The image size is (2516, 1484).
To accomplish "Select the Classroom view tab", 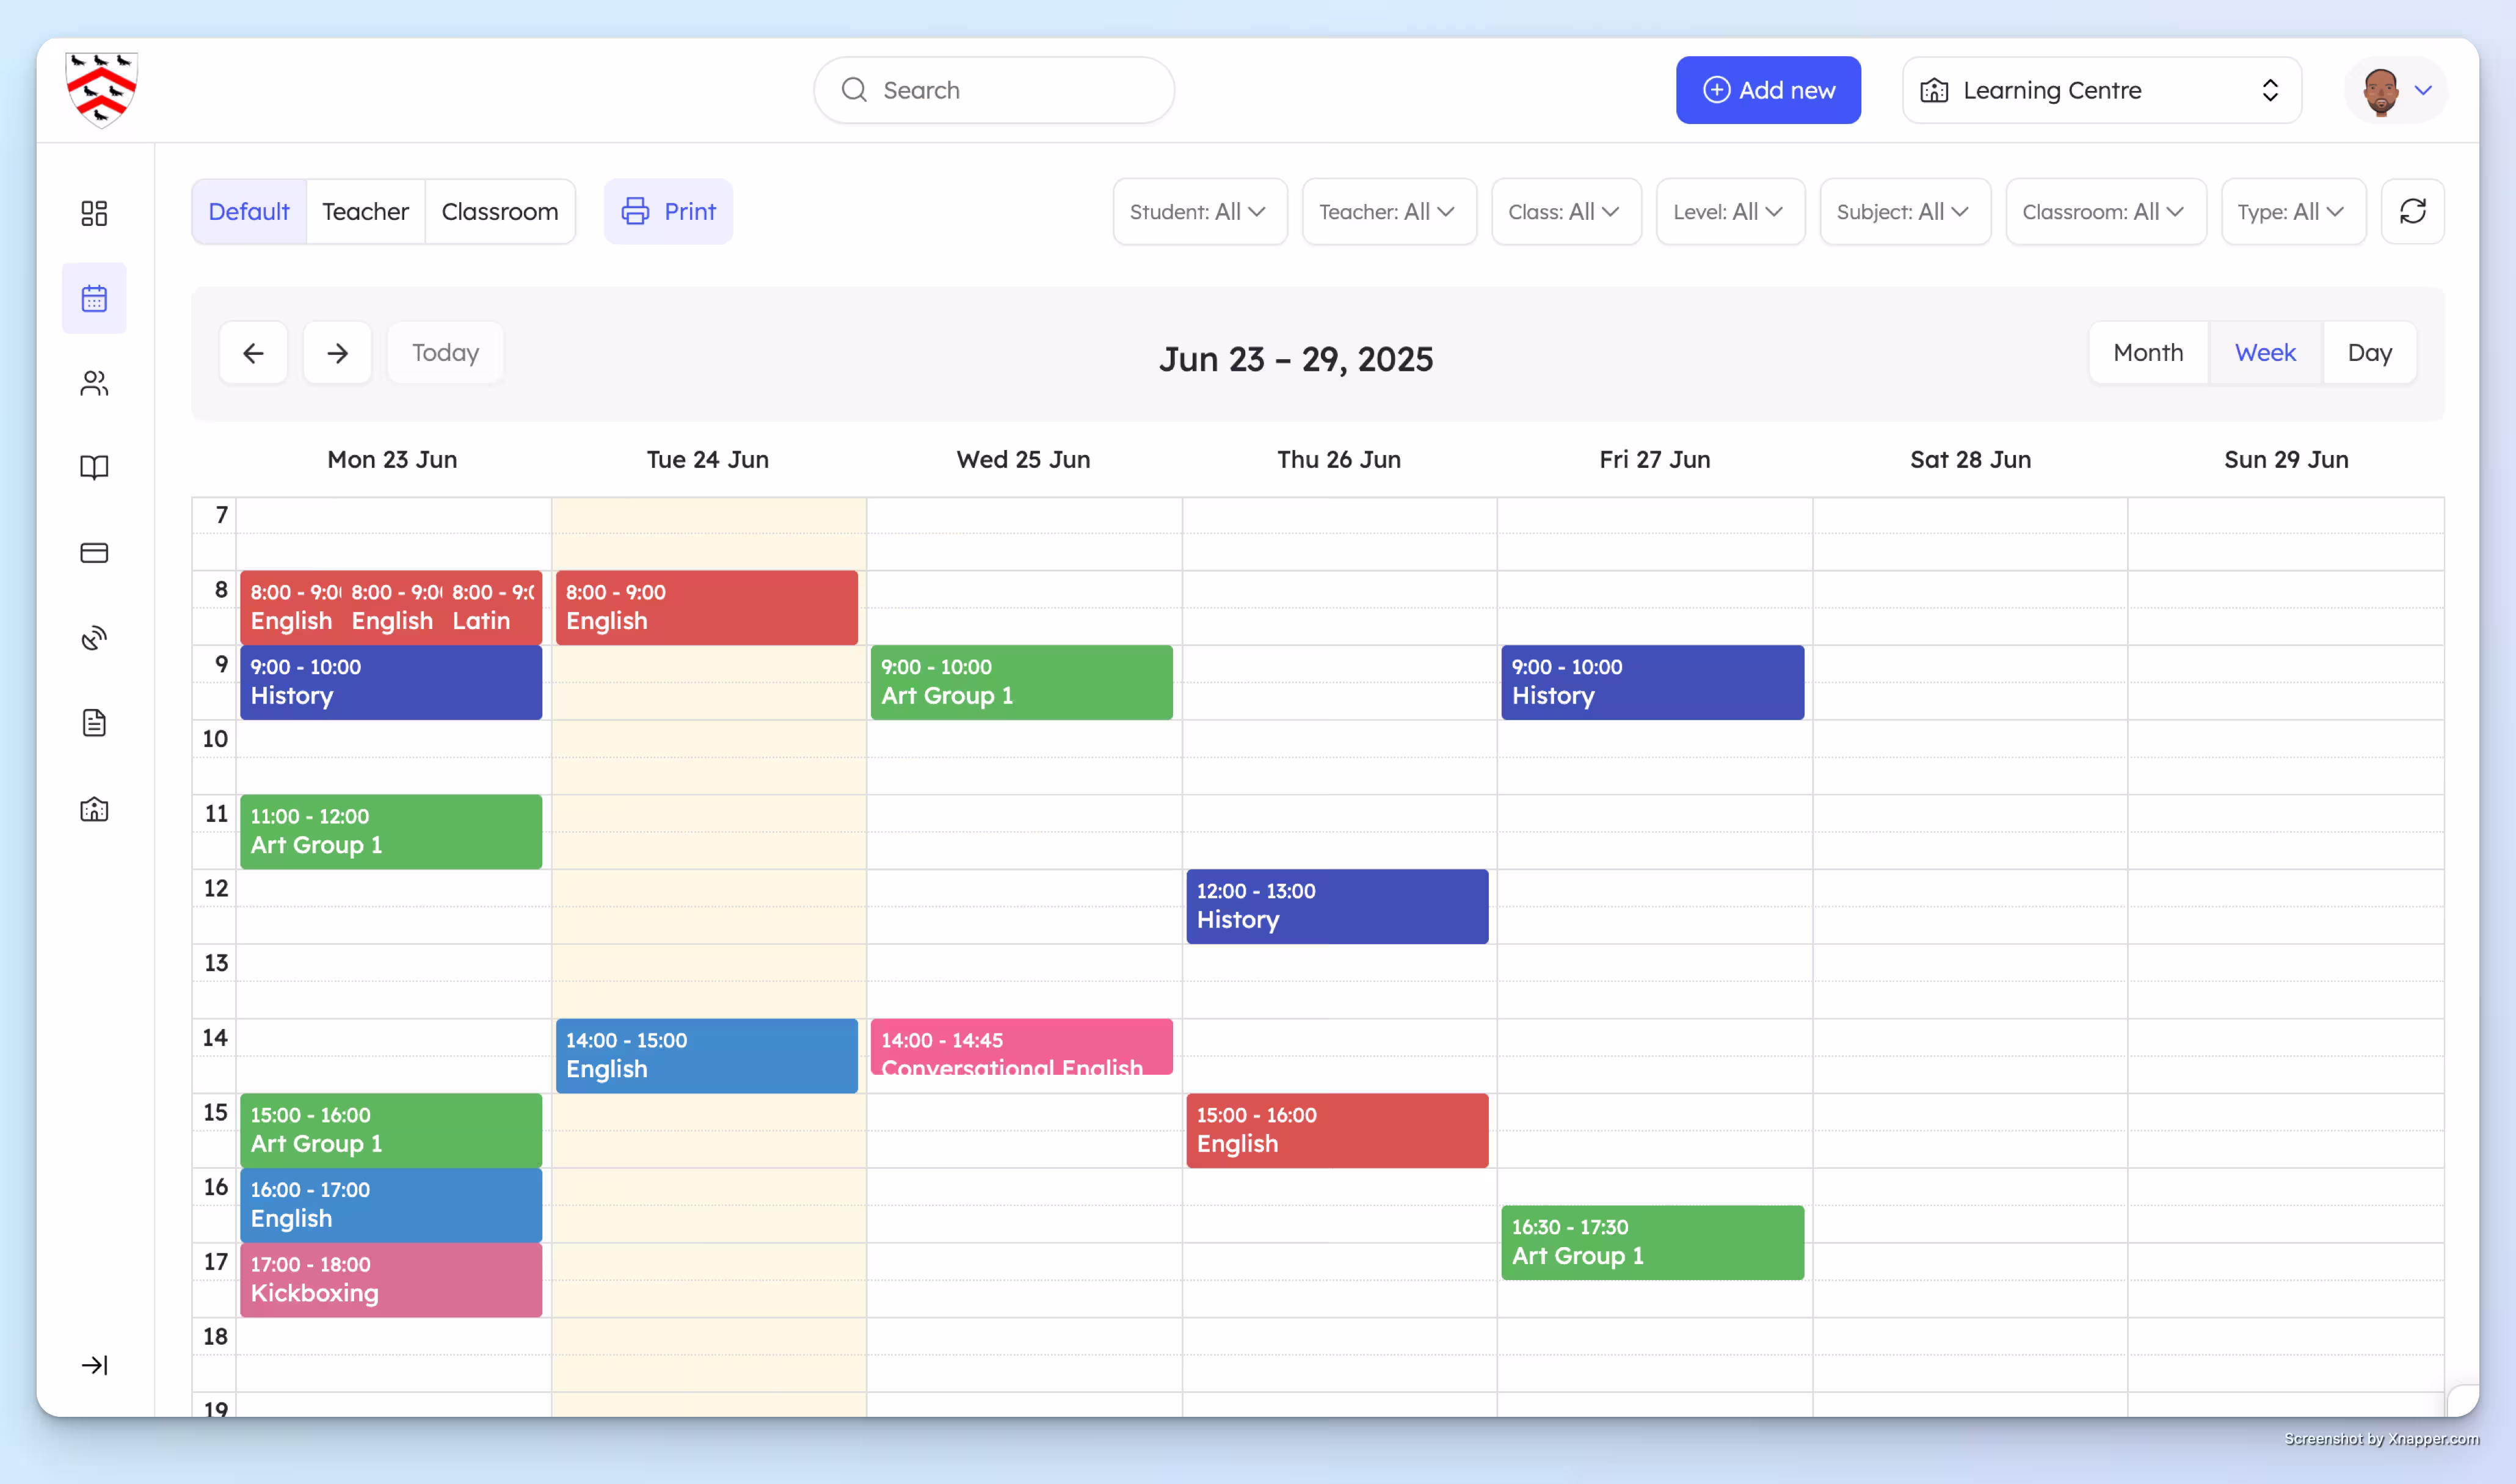I will click(499, 212).
